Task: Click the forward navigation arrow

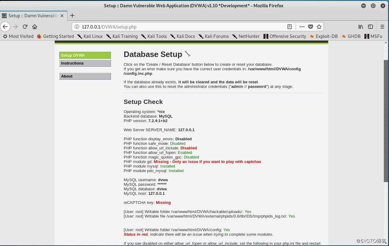Action: [x=15, y=27]
